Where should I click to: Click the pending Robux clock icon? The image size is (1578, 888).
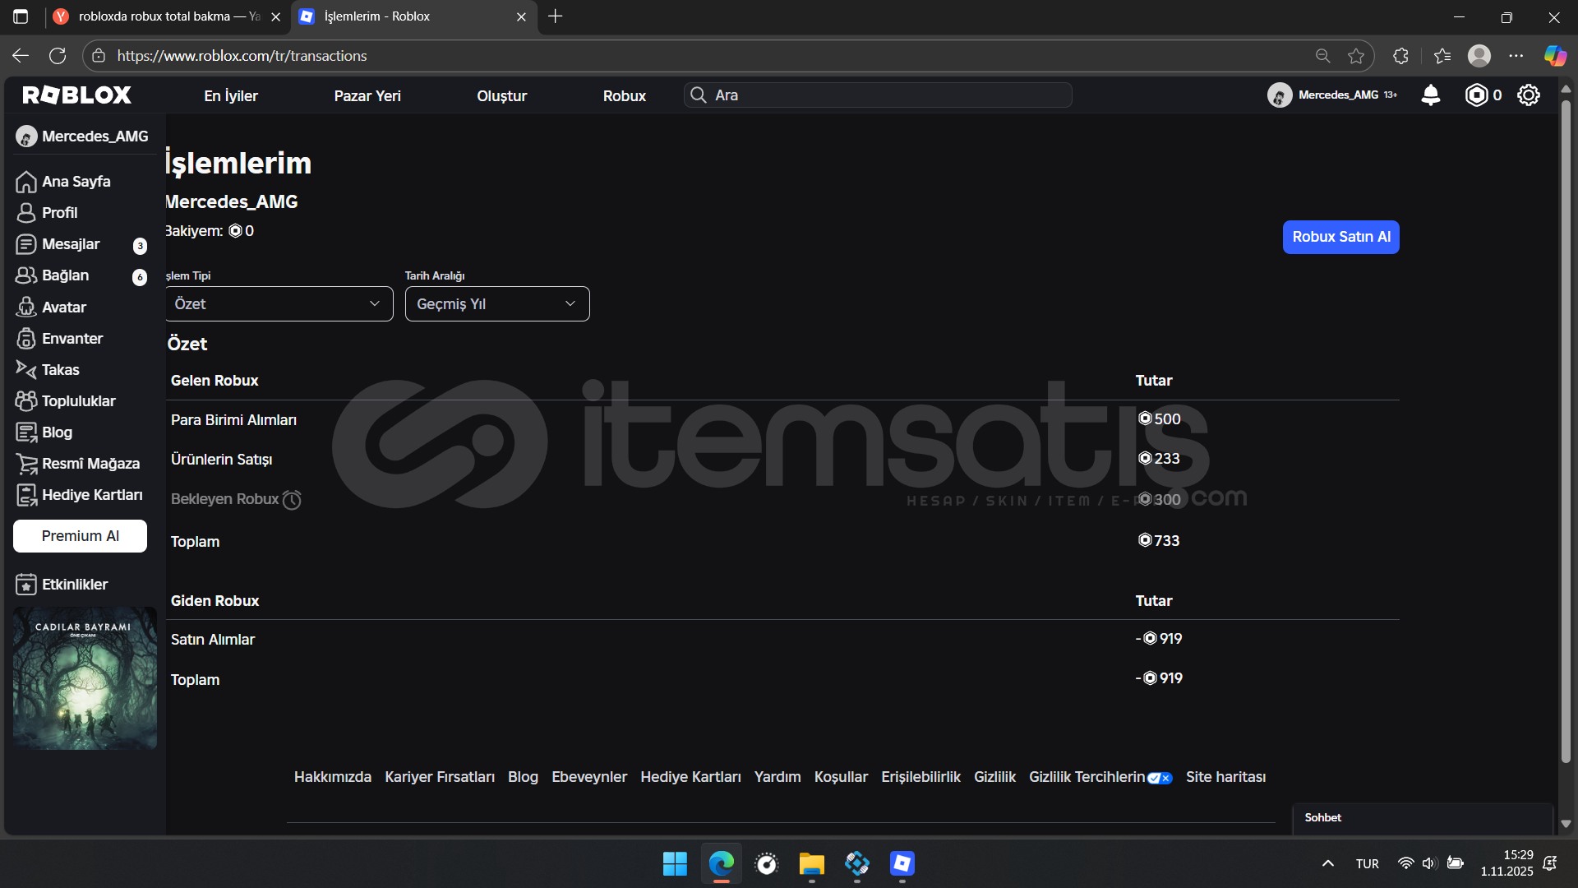pos(292,500)
